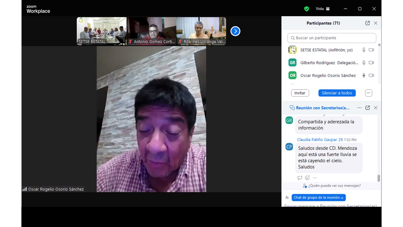Open more actions on Claudia's chat message
This screenshot has height=227, width=403.
(x=315, y=178)
